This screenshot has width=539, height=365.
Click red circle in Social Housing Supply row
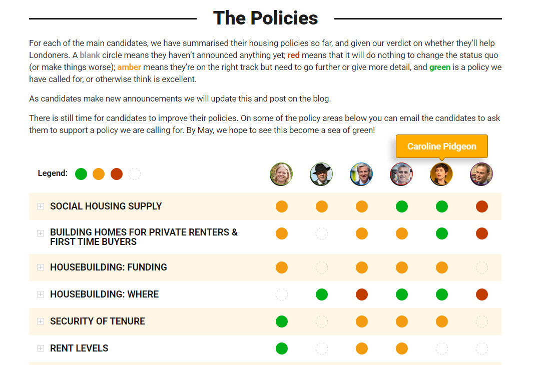click(x=482, y=206)
